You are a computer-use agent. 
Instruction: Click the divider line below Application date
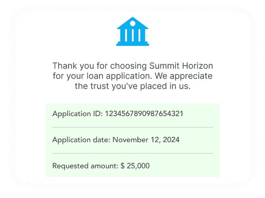133,153
